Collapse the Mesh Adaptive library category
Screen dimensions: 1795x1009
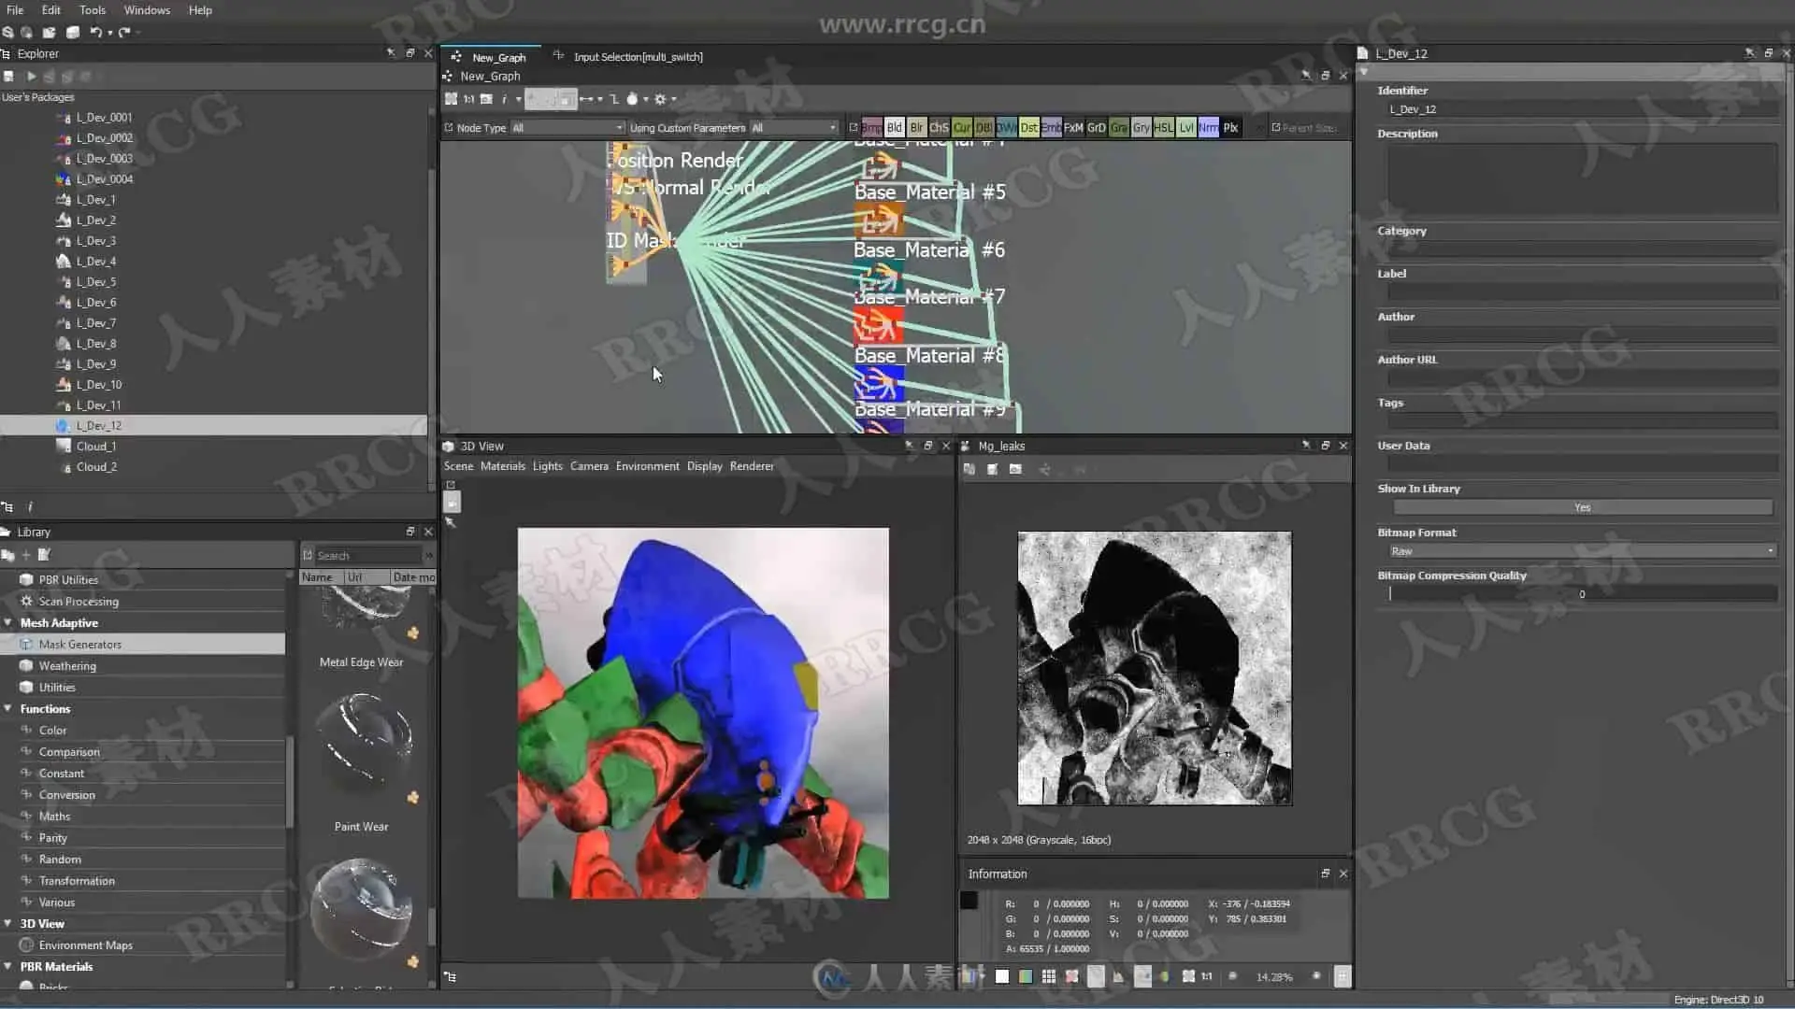pyautogui.click(x=8, y=623)
